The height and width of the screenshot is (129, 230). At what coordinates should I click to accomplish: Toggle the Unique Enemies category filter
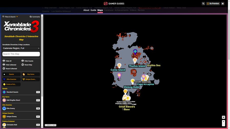point(31,79)
